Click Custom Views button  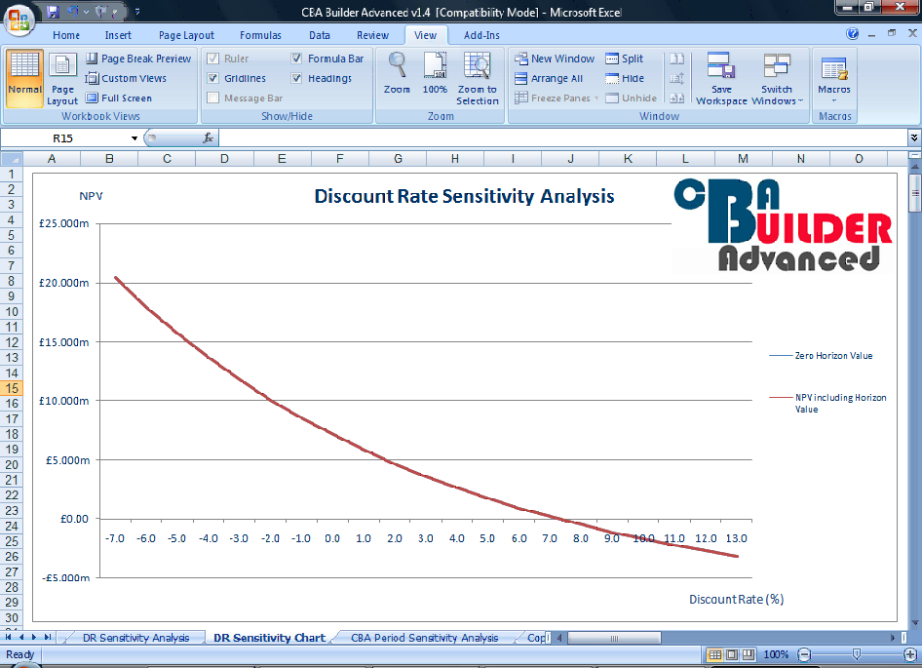point(126,78)
